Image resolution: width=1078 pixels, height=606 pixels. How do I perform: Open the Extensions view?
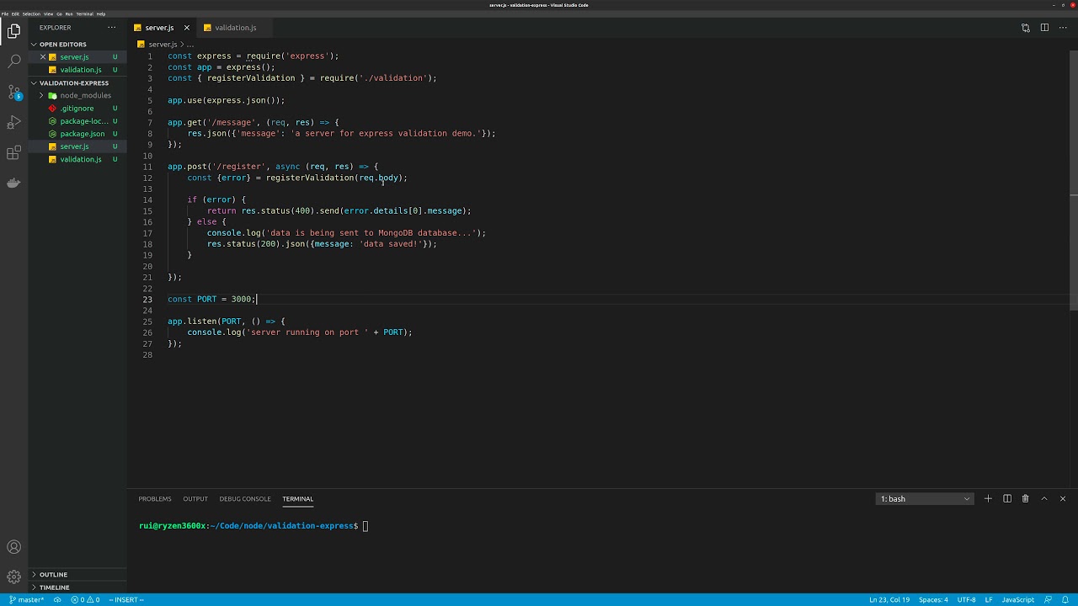13,153
